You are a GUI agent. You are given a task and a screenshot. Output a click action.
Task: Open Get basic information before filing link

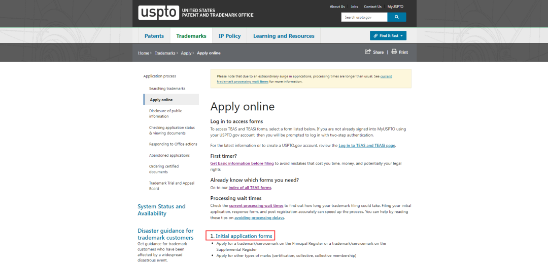click(x=242, y=163)
